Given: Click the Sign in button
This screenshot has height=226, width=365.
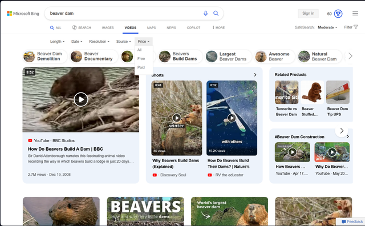Looking at the screenshot, I should pyautogui.click(x=308, y=14).
